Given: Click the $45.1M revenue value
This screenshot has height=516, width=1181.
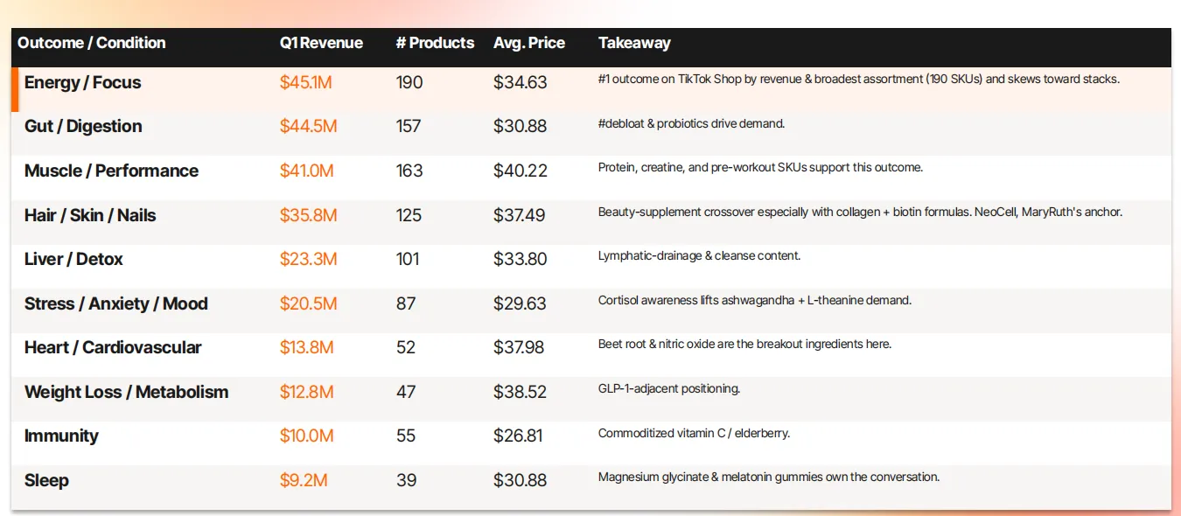Looking at the screenshot, I should (306, 82).
